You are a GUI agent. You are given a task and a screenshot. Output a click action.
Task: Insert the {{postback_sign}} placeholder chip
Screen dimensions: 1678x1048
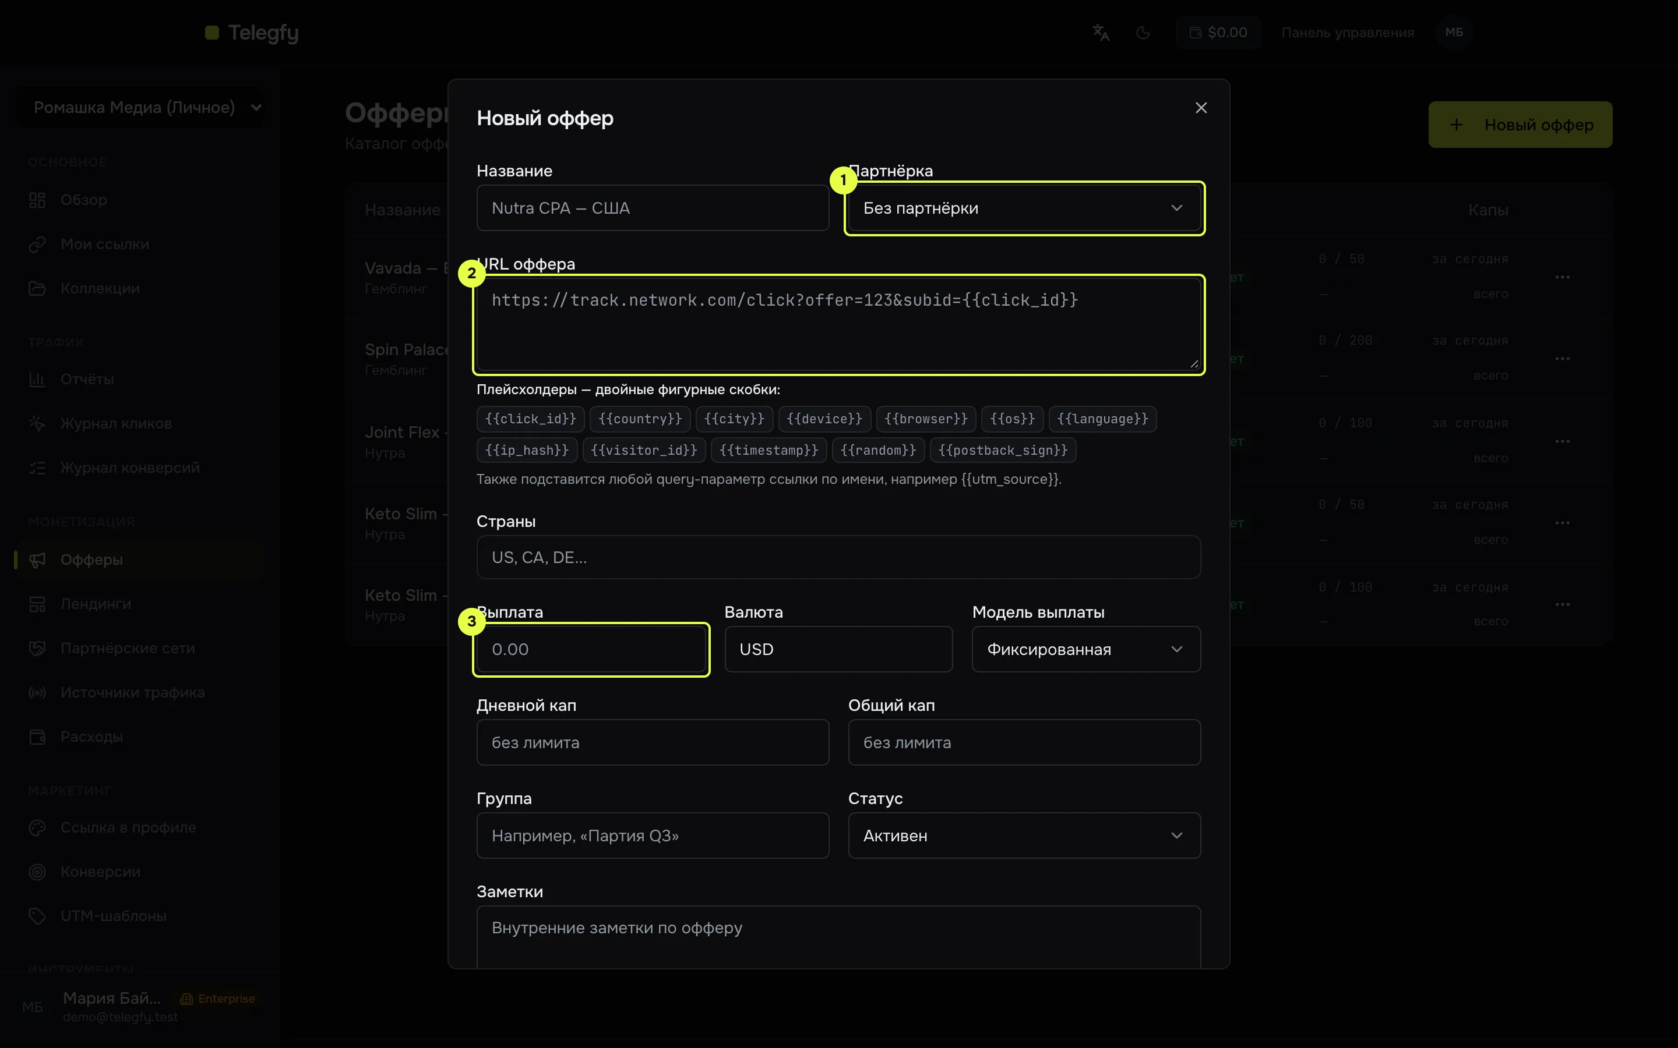[1003, 451]
